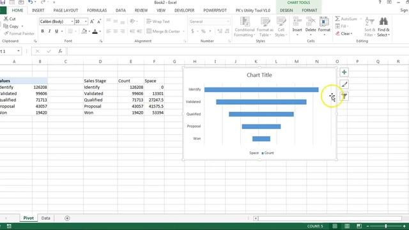The height and width of the screenshot is (230, 409).
Task: Click the Chart Styles brush button
Action: (x=344, y=84)
